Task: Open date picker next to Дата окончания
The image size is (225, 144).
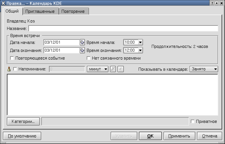Action: (82, 50)
